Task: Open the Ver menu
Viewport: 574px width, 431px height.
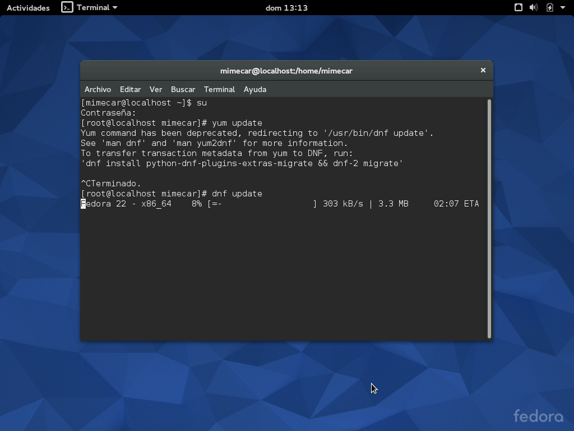Action: click(156, 89)
